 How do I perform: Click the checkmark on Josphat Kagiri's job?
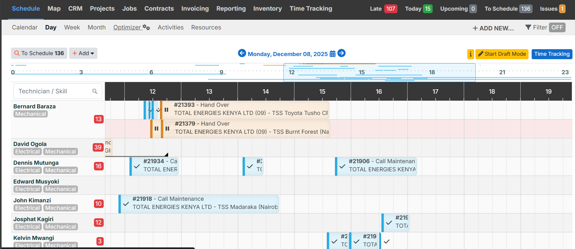(x=389, y=223)
